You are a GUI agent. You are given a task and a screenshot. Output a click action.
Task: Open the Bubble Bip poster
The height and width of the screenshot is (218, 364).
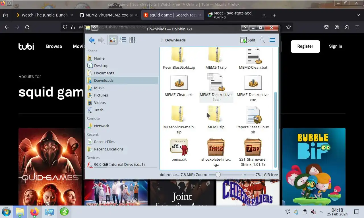click(314, 167)
